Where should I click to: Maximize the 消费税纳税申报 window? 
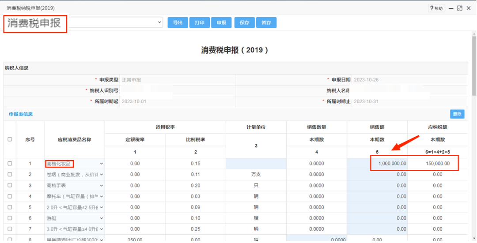(460, 8)
